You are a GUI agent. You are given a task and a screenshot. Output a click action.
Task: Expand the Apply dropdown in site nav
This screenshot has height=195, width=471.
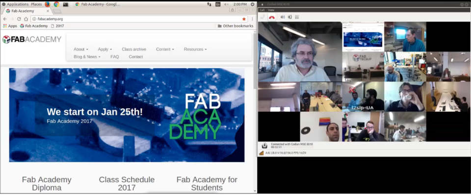pyautogui.click(x=105, y=49)
